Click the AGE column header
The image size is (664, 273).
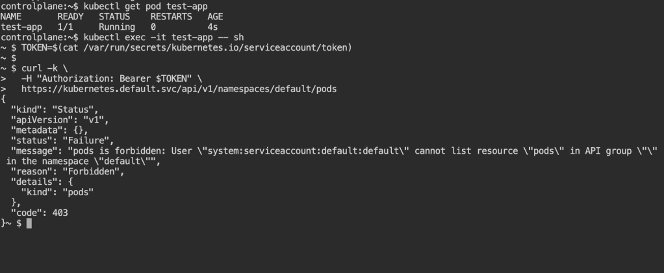(216, 17)
